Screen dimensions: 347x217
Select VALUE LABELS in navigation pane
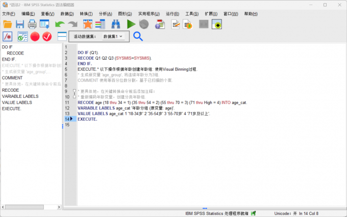(17, 102)
